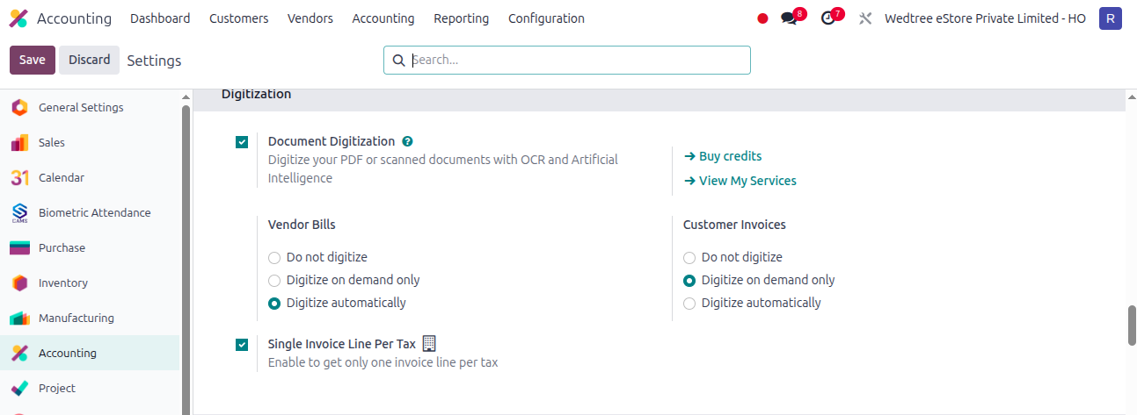The width and height of the screenshot is (1137, 415).
Task: Uncheck Single Invoice Line Per Tax
Action: pyautogui.click(x=242, y=345)
